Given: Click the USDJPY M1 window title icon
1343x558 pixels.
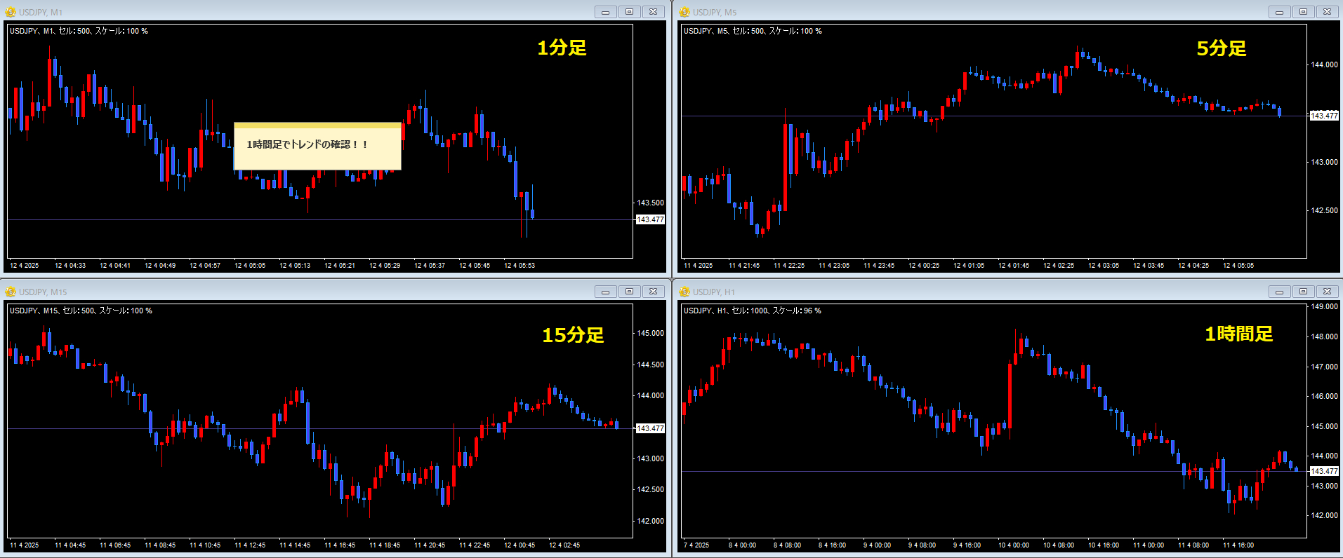Looking at the screenshot, I should coord(11,12).
